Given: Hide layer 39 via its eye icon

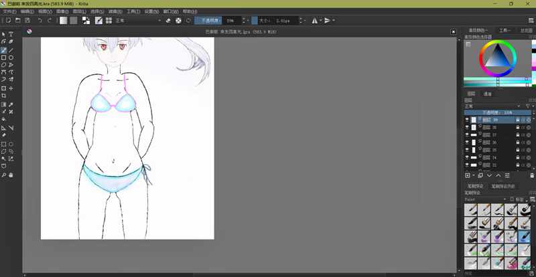Looking at the screenshot, I should click(x=467, y=120).
